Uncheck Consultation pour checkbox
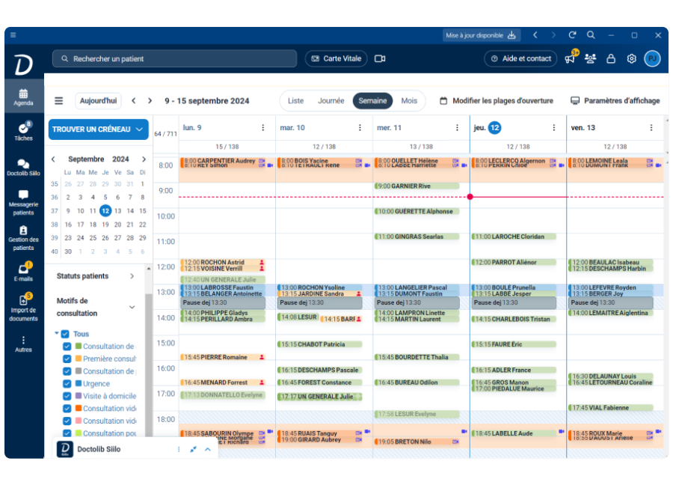Viewport: 673px width, 485px height. (x=67, y=433)
